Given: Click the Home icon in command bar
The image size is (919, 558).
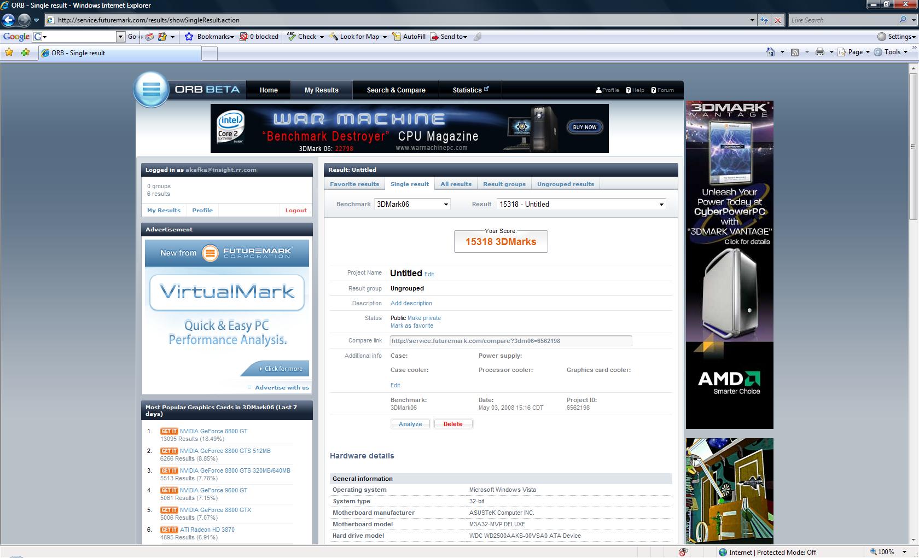Looking at the screenshot, I should (770, 52).
